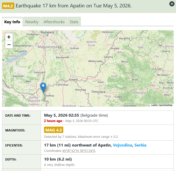Viewport: 176px width, 171px height.
Task: Close the earthquake details popup
Action: point(172,4)
